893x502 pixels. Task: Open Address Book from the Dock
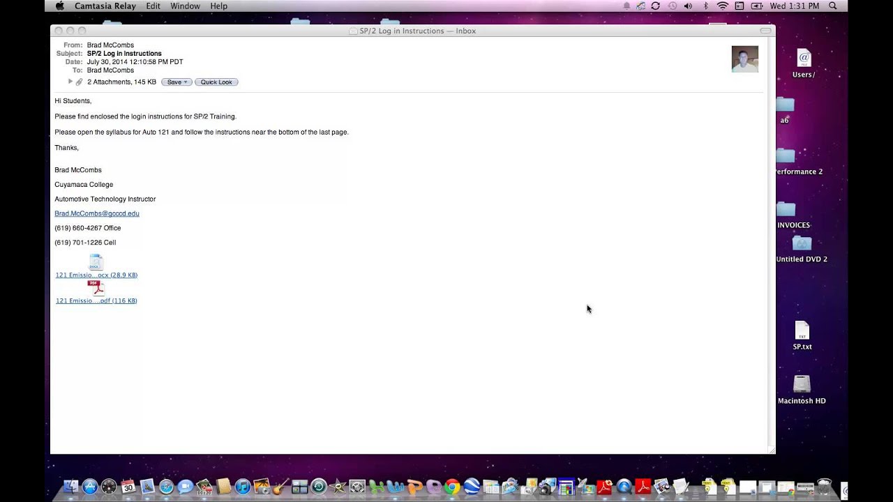click(223, 487)
